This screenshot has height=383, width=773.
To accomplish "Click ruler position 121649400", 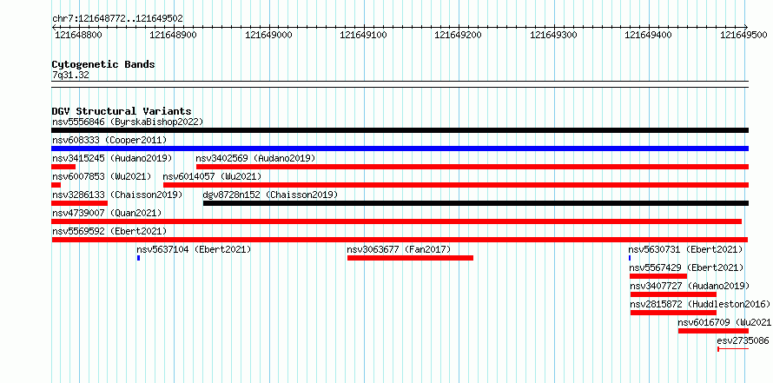I will [649, 35].
